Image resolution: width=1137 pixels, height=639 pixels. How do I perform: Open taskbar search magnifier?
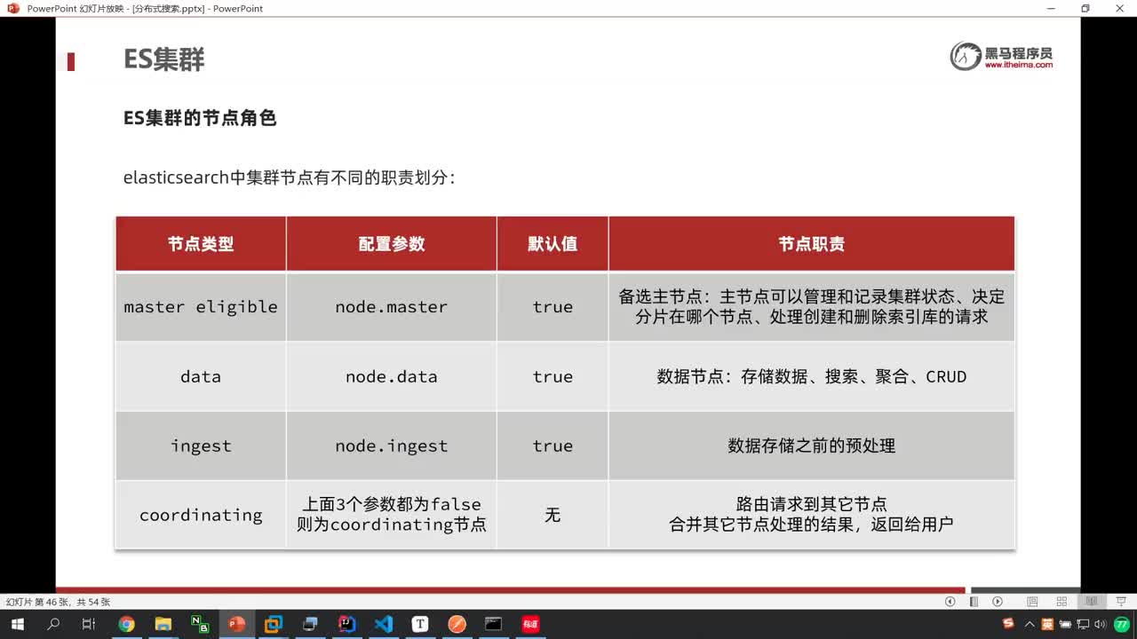pos(53,624)
